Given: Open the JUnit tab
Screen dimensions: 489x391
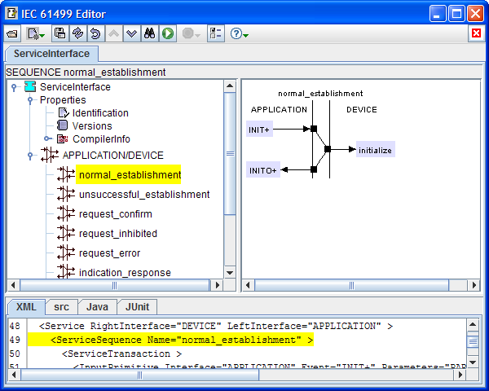Looking at the screenshot, I should [136, 306].
